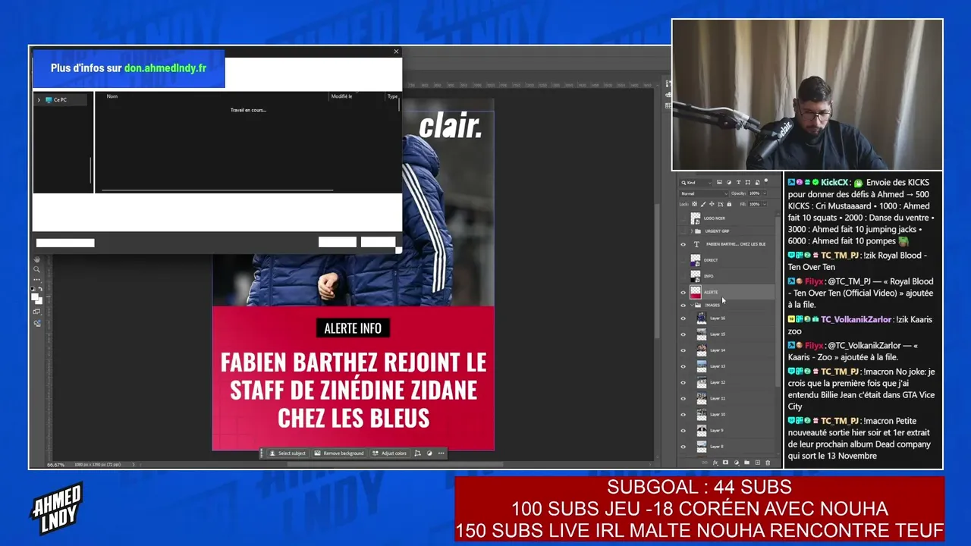Select the INFO layer name
Viewport: 971px width, 546px height.
709,276
